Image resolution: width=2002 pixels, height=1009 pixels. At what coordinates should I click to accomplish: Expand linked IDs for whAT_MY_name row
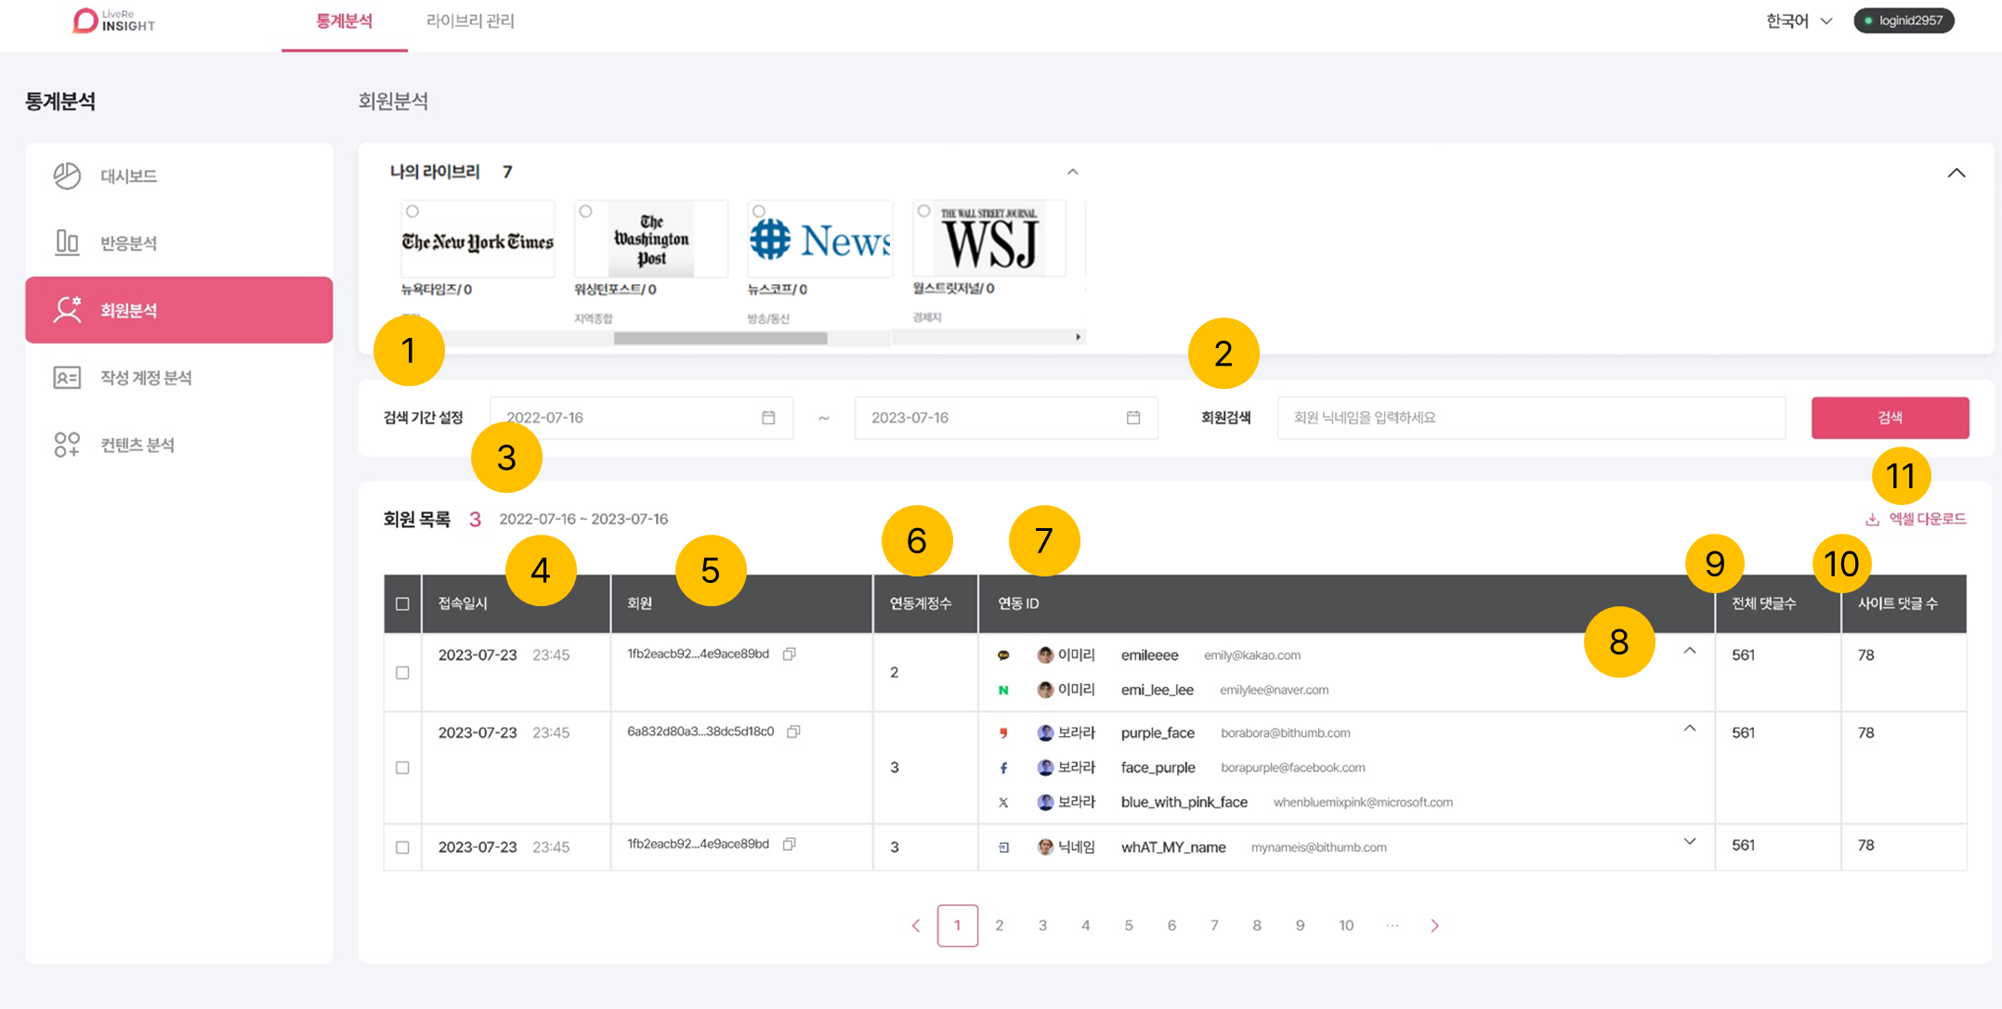(1689, 842)
